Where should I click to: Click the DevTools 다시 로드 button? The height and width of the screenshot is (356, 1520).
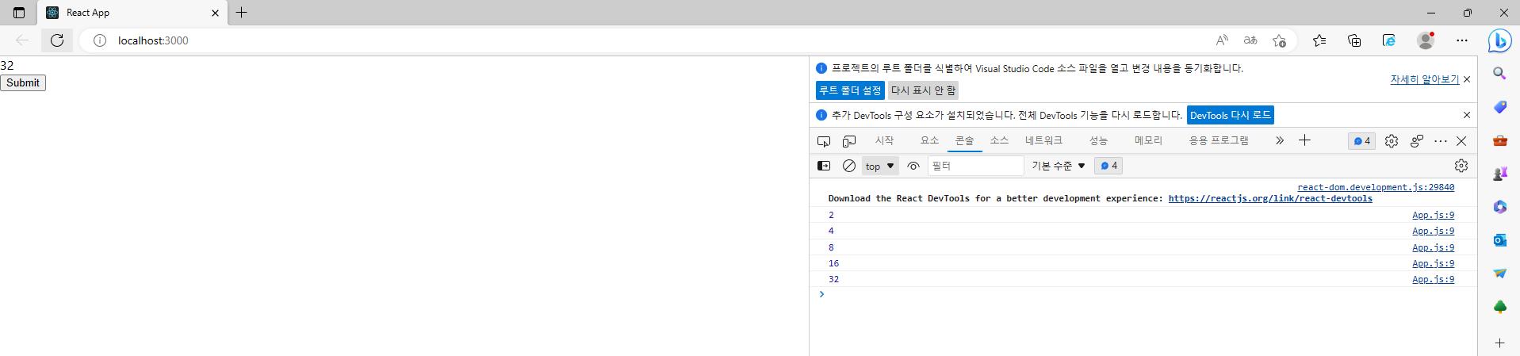click(x=1231, y=115)
